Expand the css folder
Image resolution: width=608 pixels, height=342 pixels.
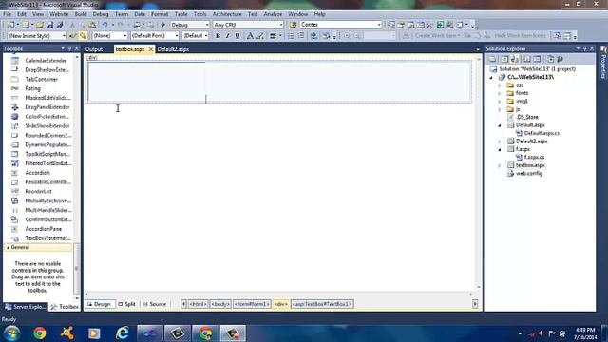(x=500, y=85)
